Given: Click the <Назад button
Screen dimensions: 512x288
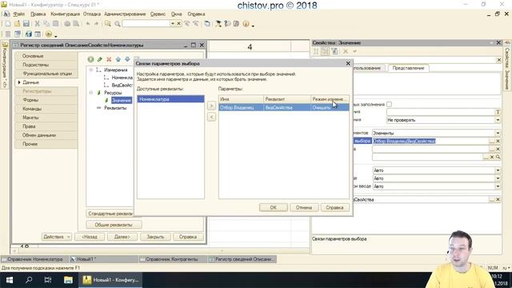Looking at the screenshot, I should tap(90, 237).
